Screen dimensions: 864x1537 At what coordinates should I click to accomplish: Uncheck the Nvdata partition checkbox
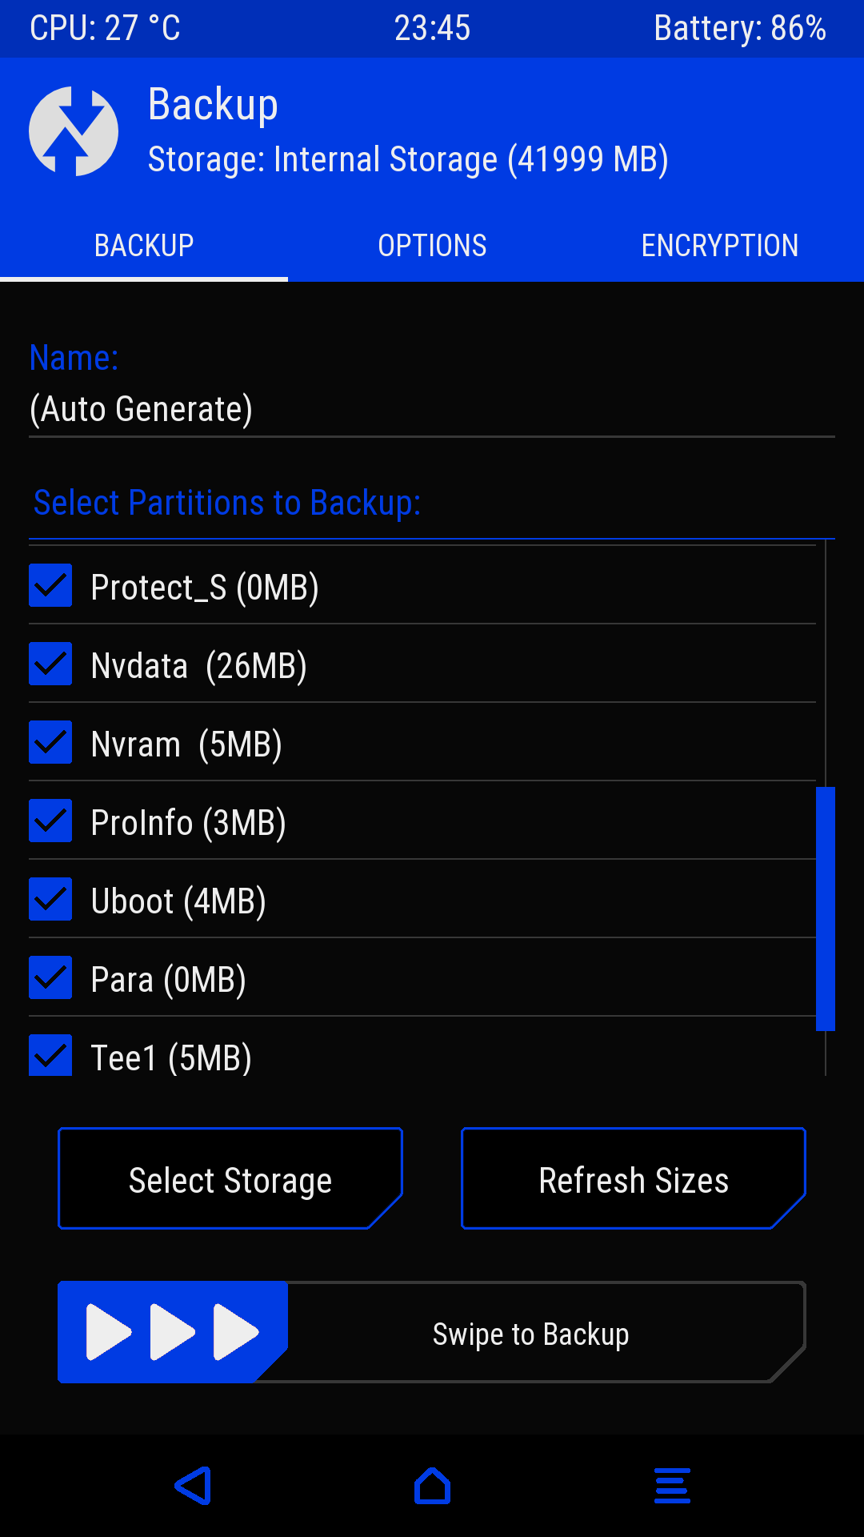click(50, 664)
